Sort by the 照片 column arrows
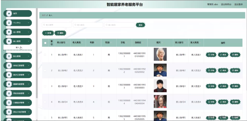Viewport: 247px width, 121px height. point(162,43)
